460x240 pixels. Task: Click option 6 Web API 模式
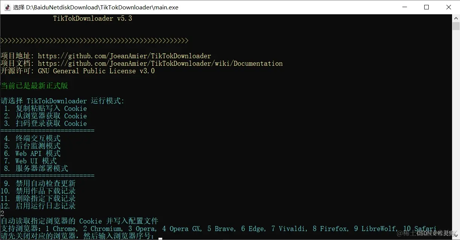pos(32,154)
